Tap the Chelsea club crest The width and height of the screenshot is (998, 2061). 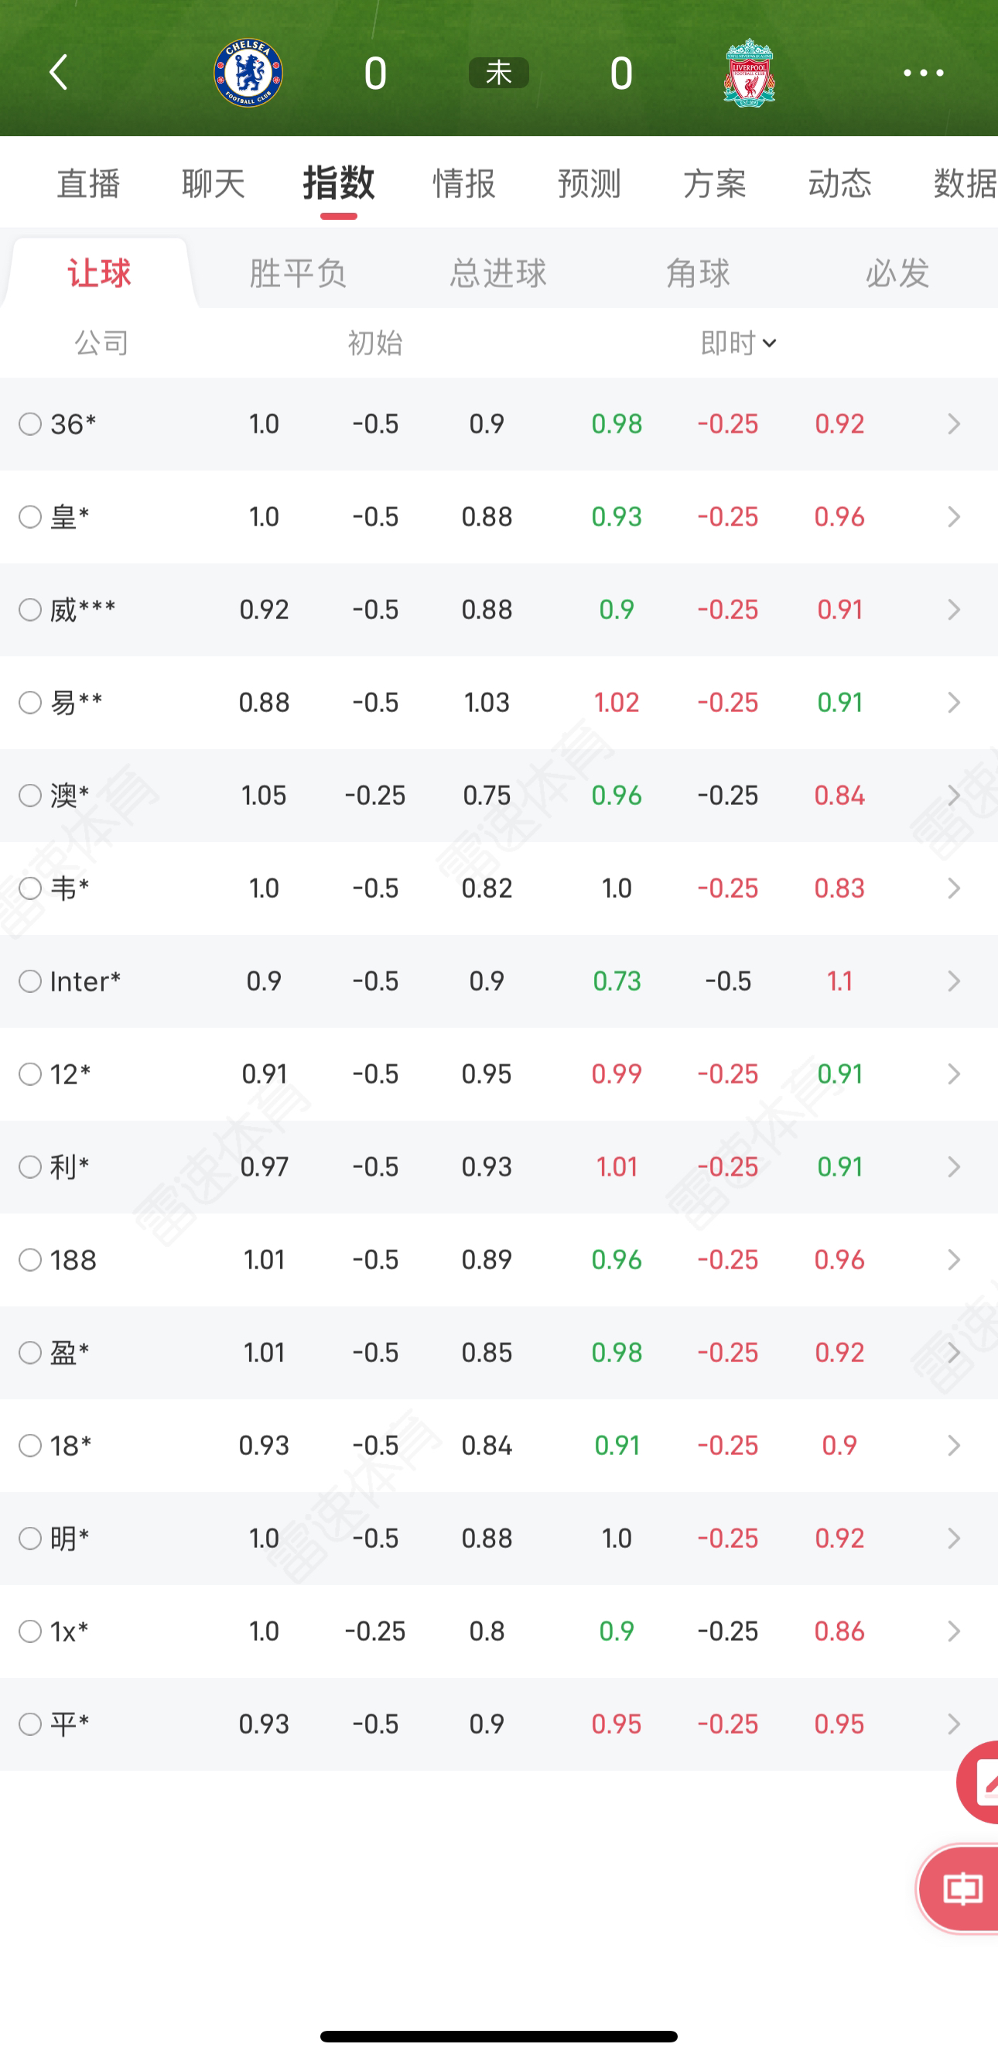pos(248,73)
